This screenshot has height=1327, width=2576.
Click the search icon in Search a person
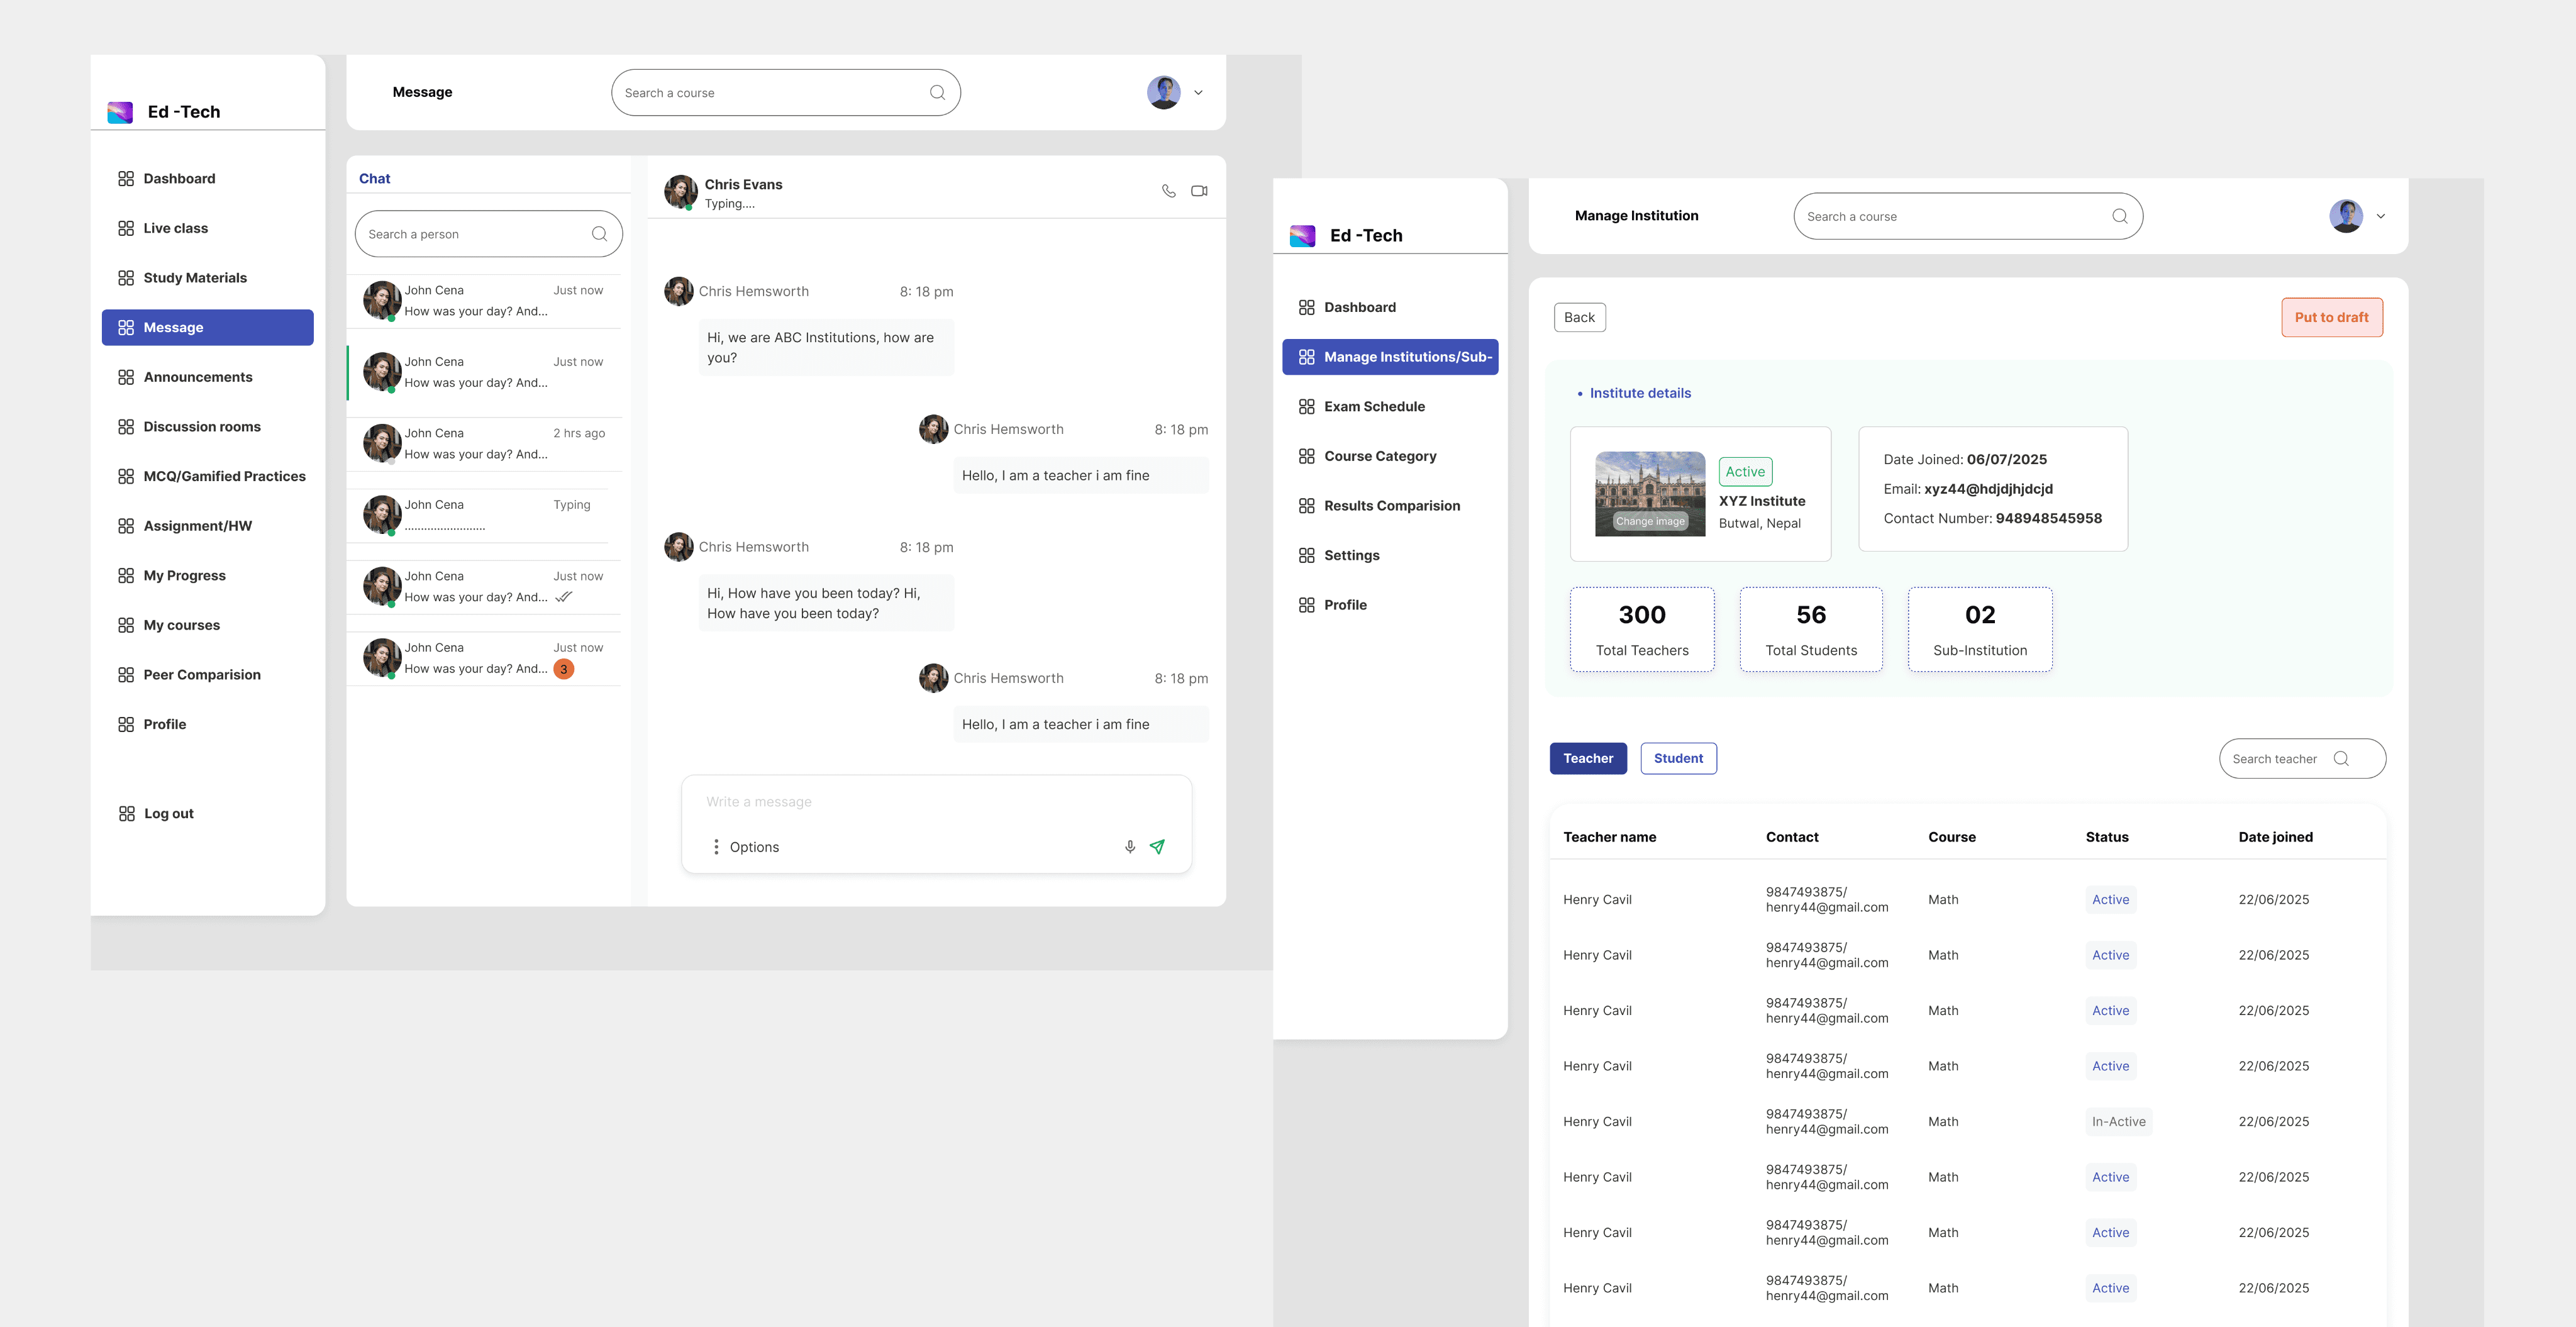point(599,234)
